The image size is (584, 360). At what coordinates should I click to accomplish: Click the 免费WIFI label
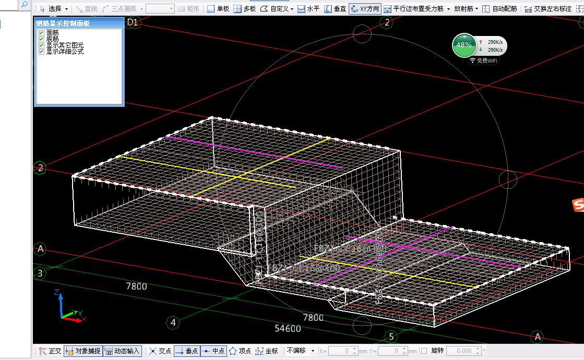point(483,61)
